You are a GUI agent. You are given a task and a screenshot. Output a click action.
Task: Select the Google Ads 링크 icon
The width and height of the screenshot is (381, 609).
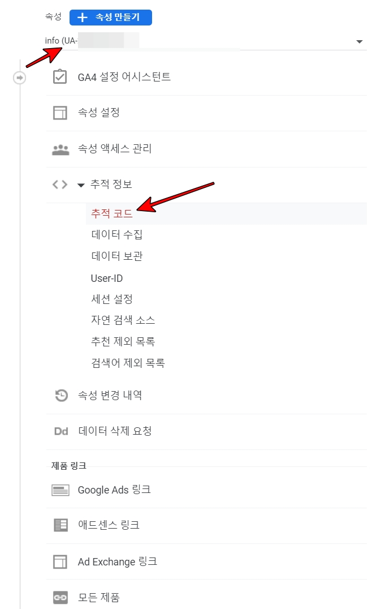click(60, 490)
